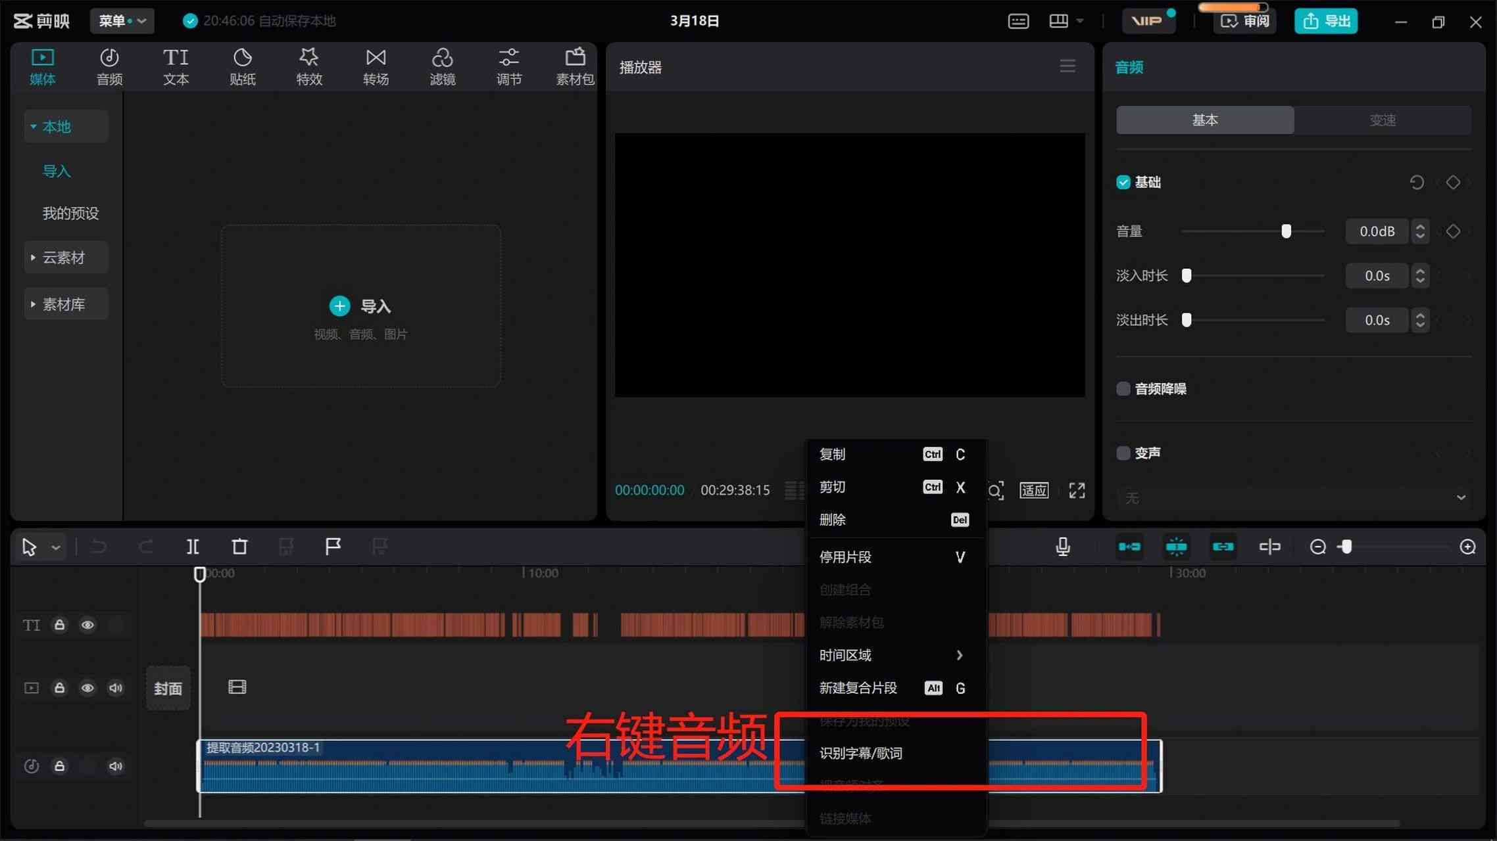1497x841 pixels.
Task: Toggle 基础 (Basic) checkbox in audio panel
Action: [1124, 182]
